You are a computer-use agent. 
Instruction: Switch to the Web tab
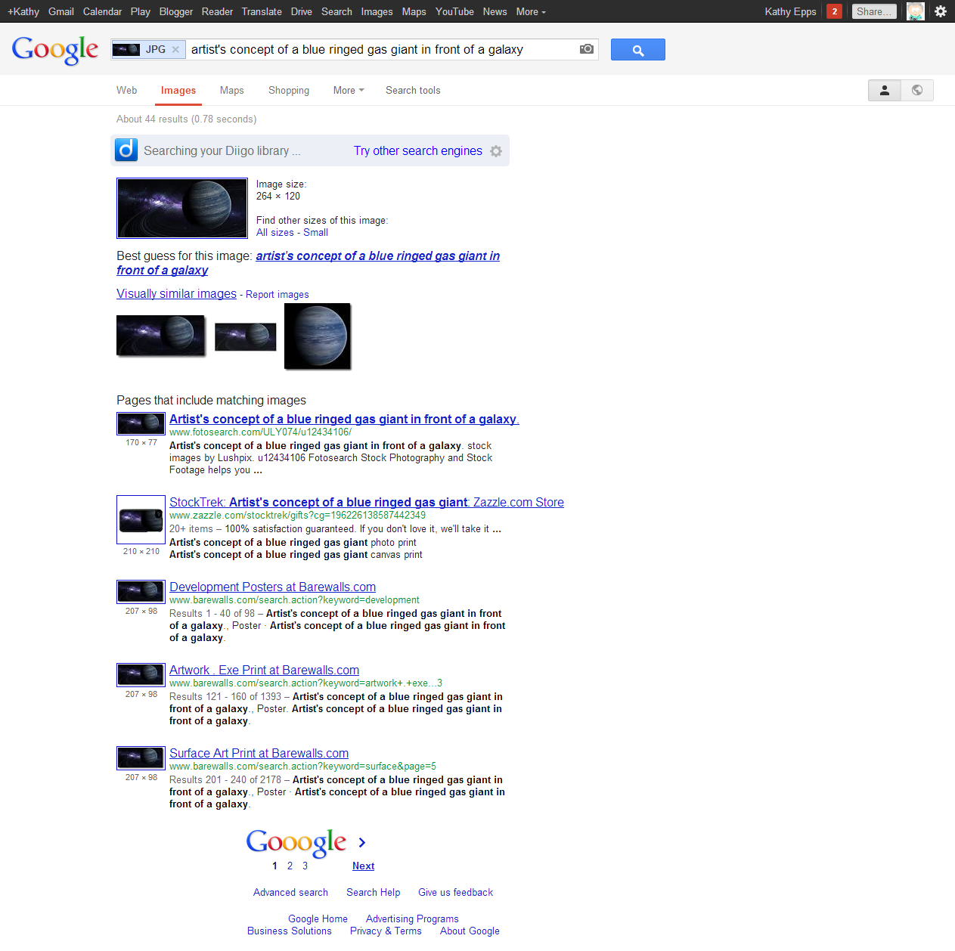coord(127,90)
